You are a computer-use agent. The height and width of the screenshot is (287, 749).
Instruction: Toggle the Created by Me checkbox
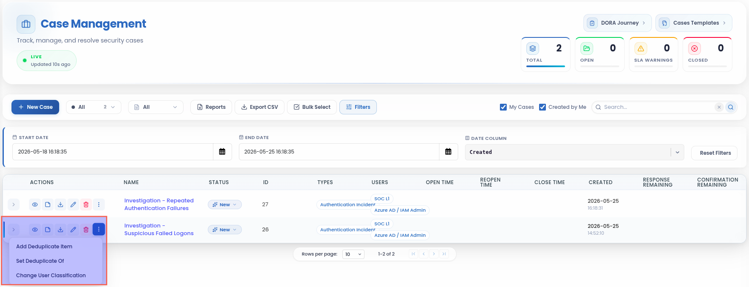[x=542, y=107]
